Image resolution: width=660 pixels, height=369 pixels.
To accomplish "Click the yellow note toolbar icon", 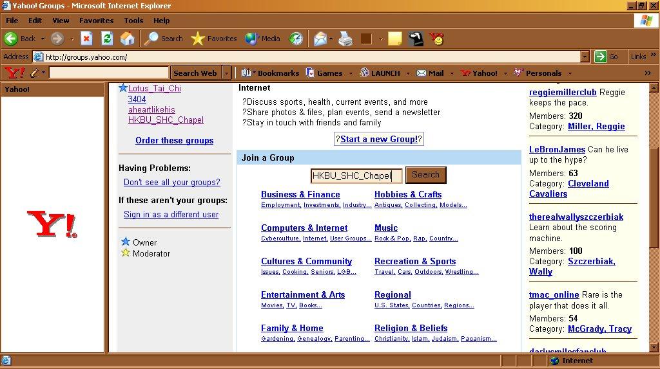I will pos(395,39).
